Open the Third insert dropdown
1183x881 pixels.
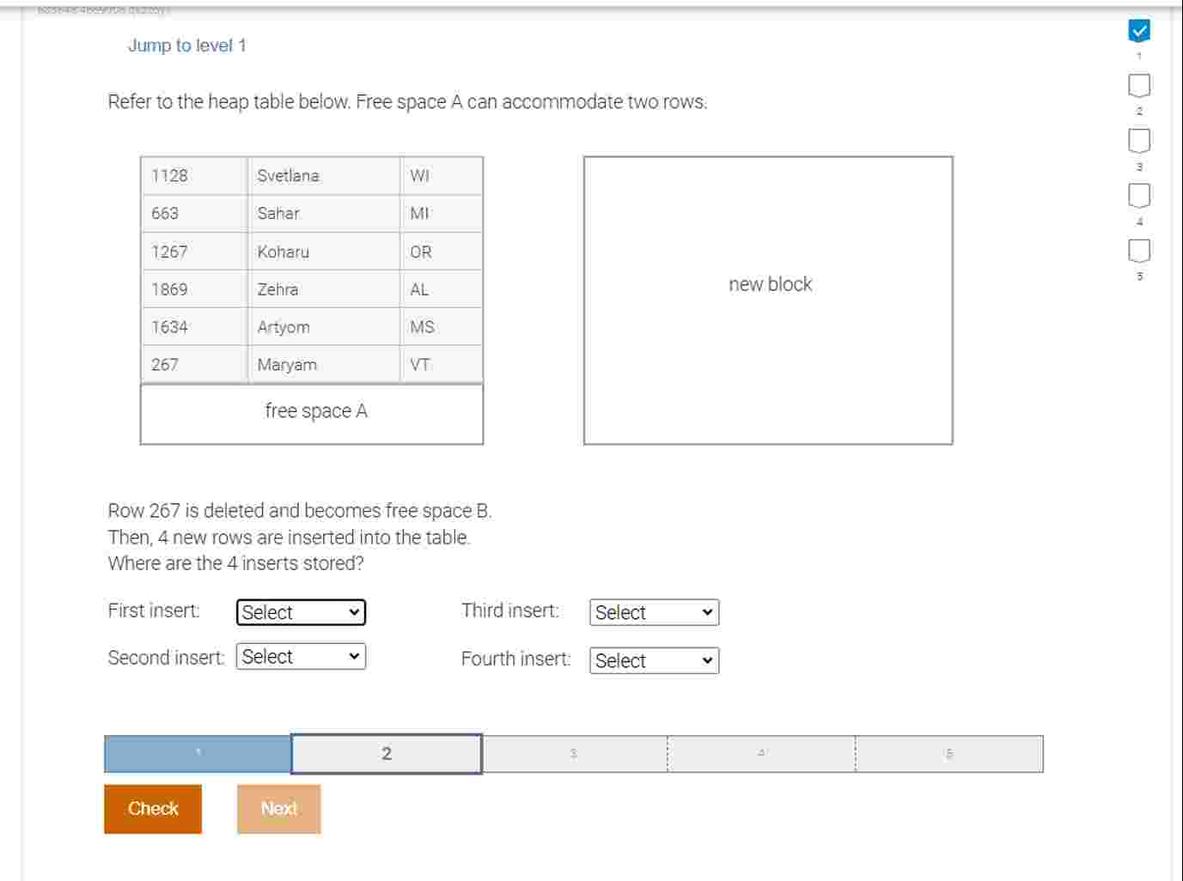(x=654, y=612)
